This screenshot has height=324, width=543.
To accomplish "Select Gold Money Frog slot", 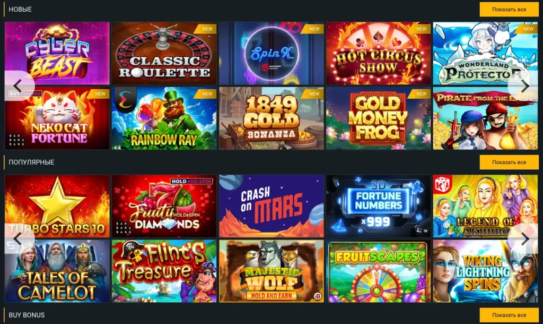I will pos(378,118).
